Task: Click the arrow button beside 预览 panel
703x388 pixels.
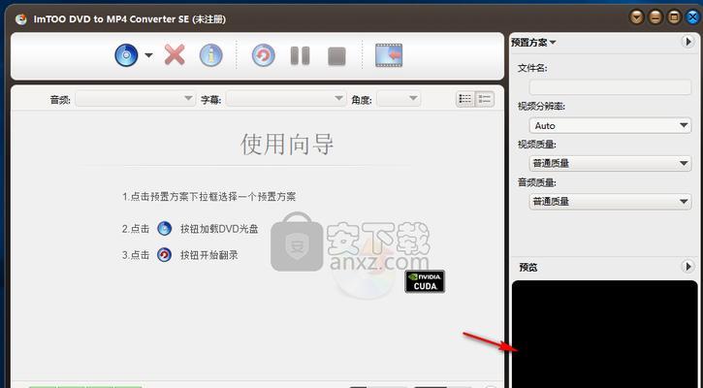Action: coord(687,267)
